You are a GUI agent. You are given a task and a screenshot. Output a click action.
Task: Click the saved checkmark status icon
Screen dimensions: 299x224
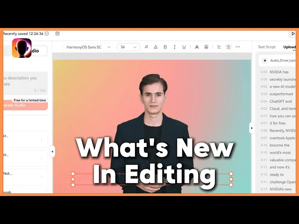tap(47, 34)
